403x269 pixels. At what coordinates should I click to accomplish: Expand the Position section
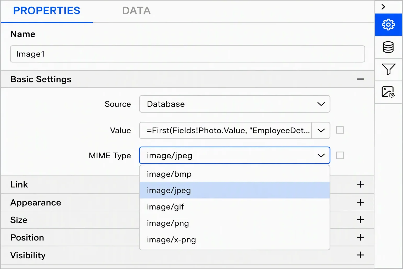(360, 237)
